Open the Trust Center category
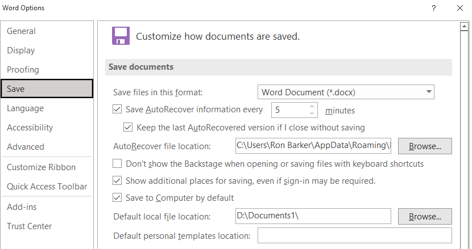Screen dimensions: 472x249 30,226
